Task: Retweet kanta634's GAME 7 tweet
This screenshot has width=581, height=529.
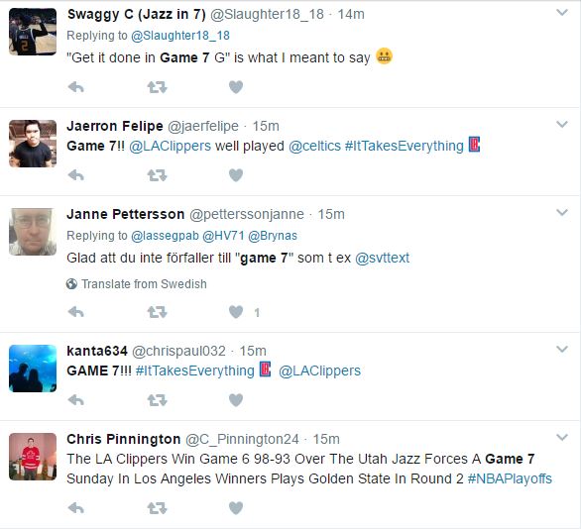Action: point(157,400)
